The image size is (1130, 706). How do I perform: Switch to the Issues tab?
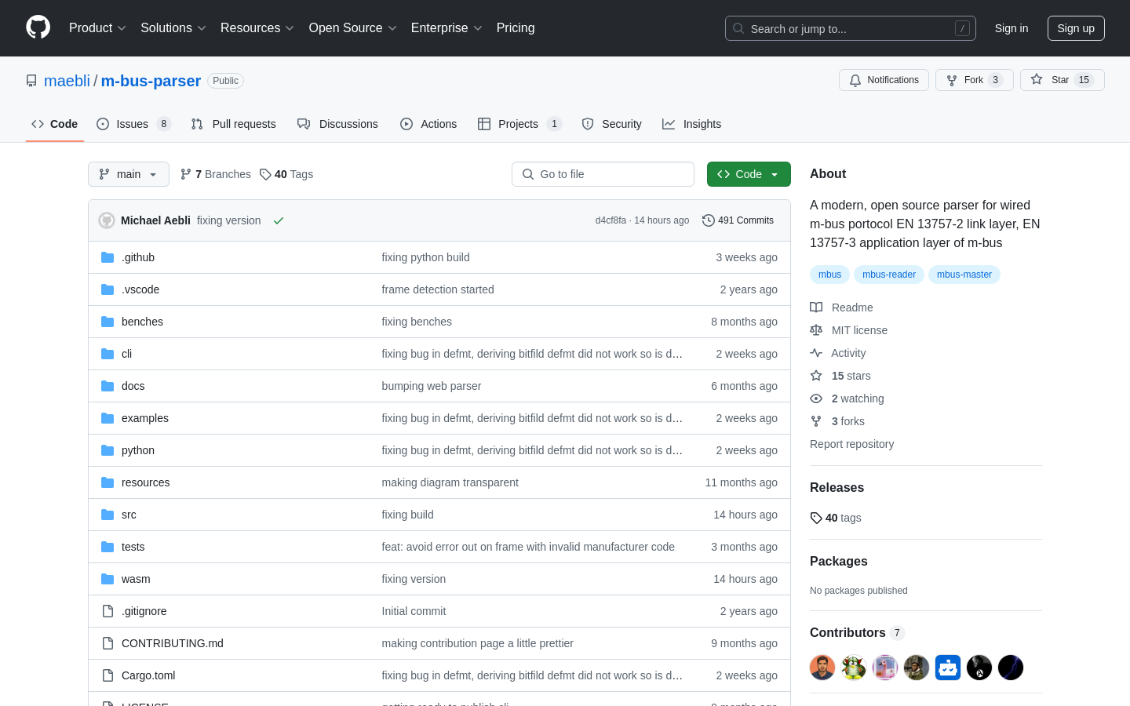[133, 124]
